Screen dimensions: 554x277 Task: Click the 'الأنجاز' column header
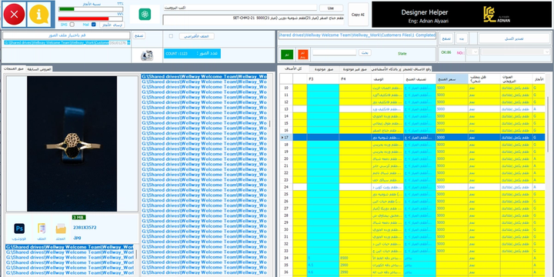coord(539,78)
